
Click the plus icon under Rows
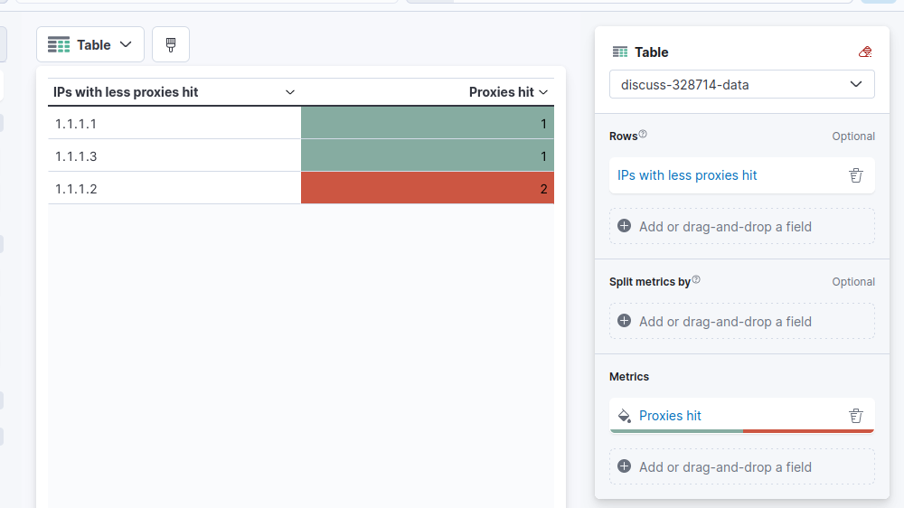(x=624, y=226)
